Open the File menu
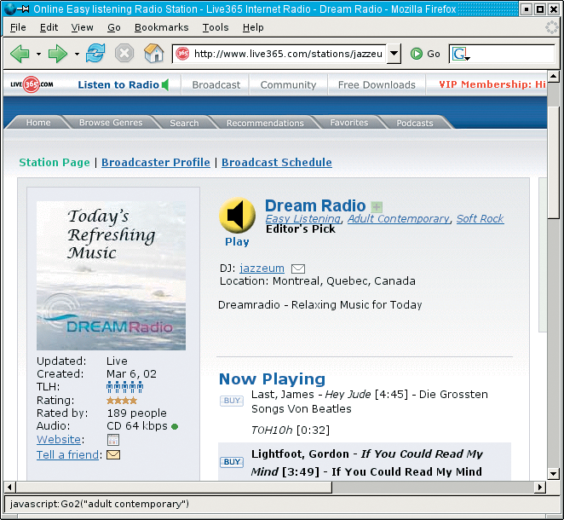 18,27
